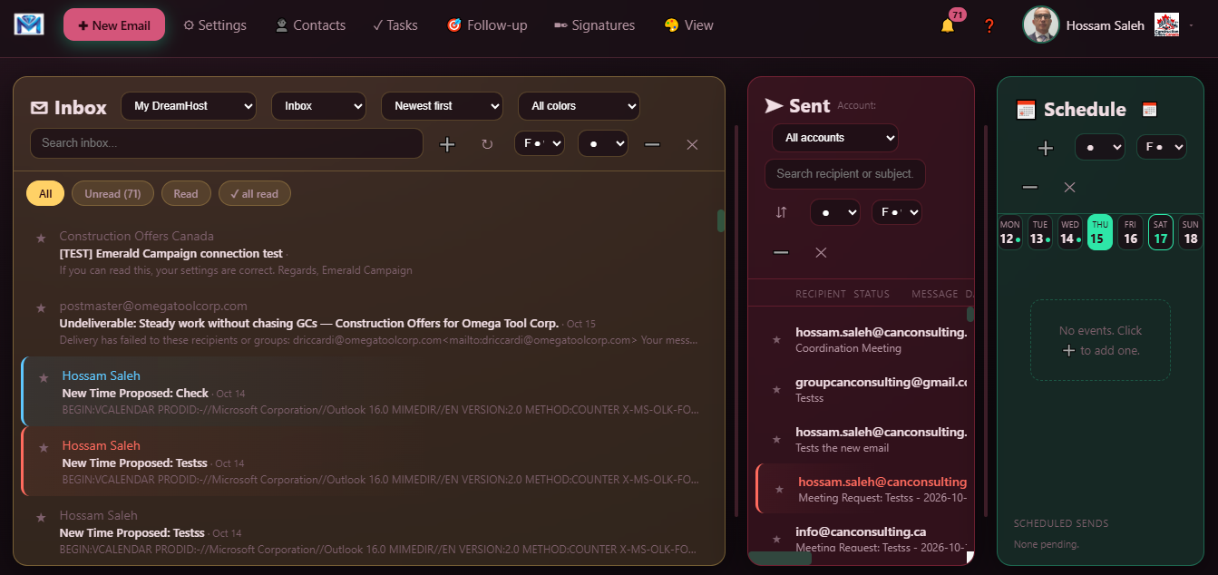Open the Follow-up section

click(487, 25)
